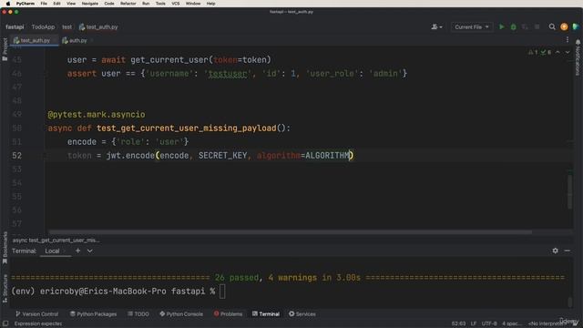Open the Apple menu
Viewport: 583px width, 328px height.
tap(8, 4)
